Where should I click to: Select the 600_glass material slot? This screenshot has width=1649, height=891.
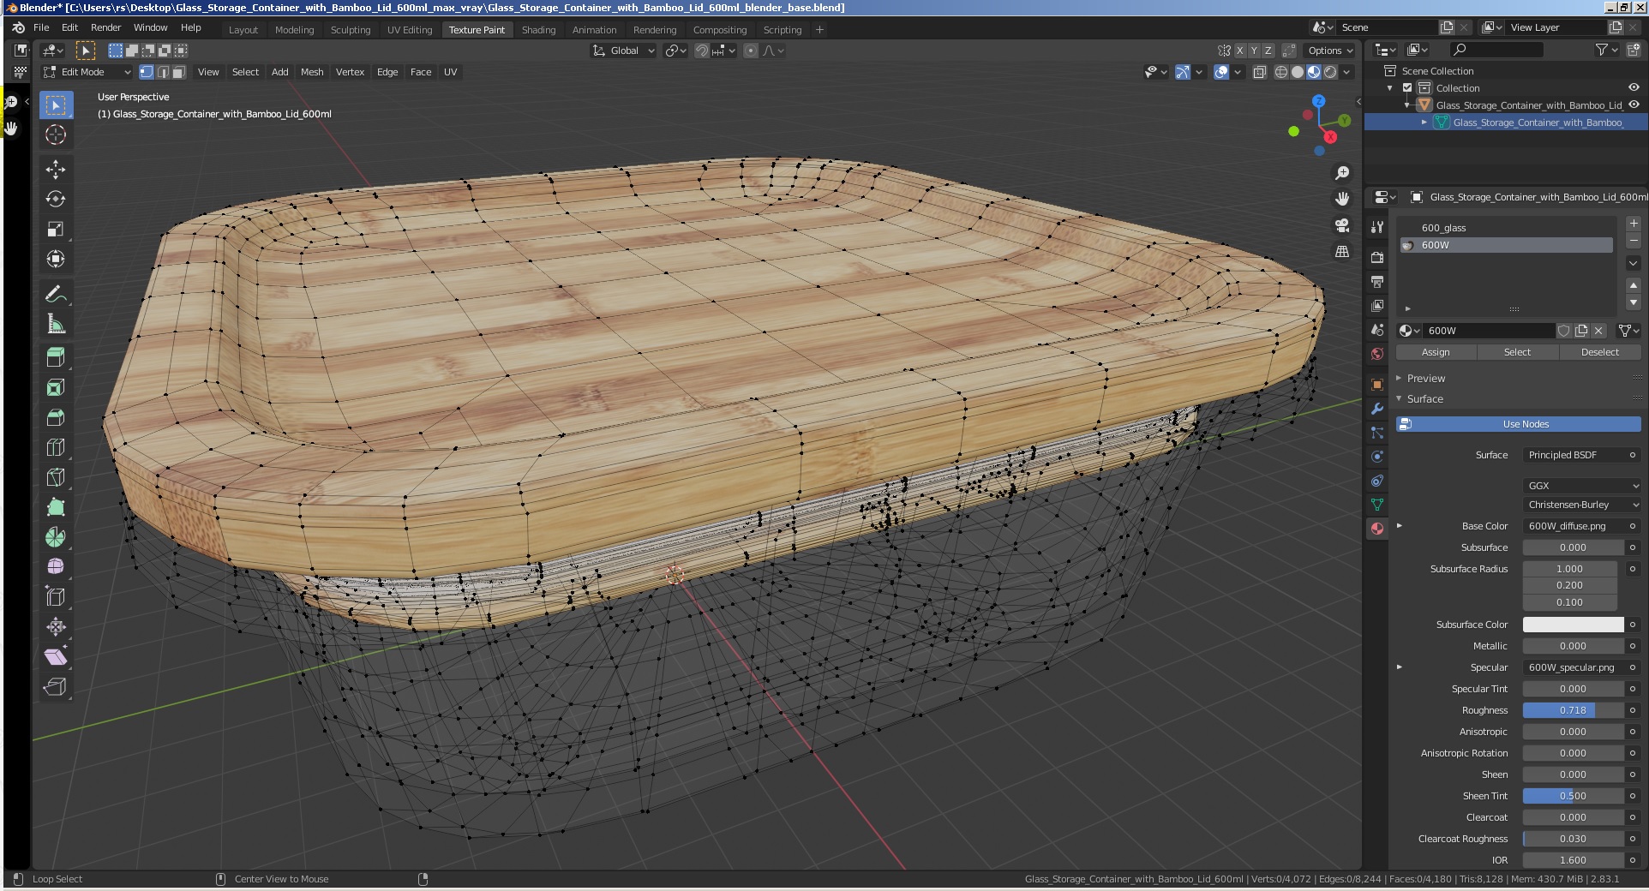coord(1507,228)
